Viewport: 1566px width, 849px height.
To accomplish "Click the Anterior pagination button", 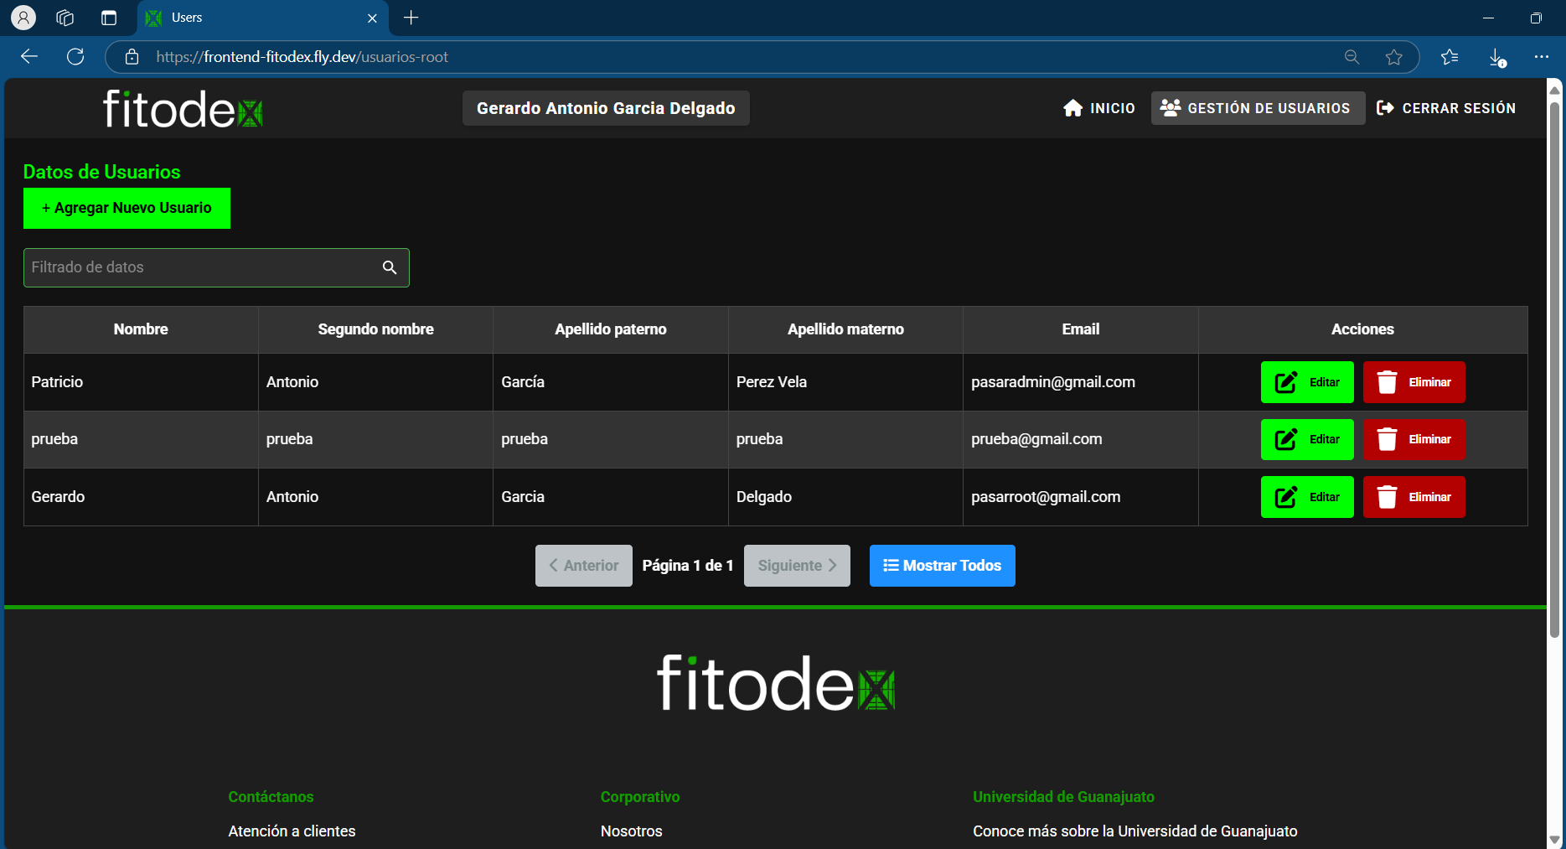I will click(x=584, y=566).
